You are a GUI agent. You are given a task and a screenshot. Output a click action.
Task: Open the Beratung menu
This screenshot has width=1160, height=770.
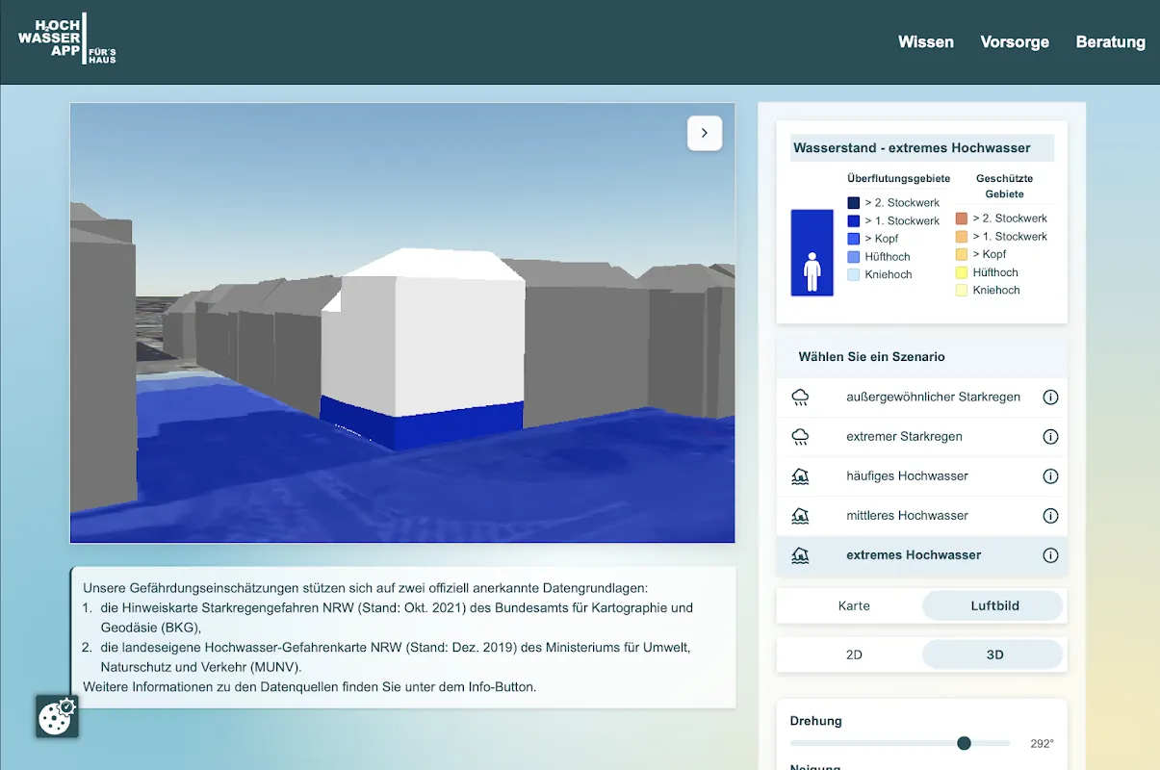[1111, 42]
